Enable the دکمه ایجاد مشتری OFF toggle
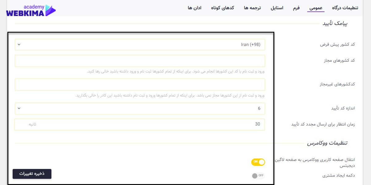The width and height of the screenshot is (371, 185). 258,176
